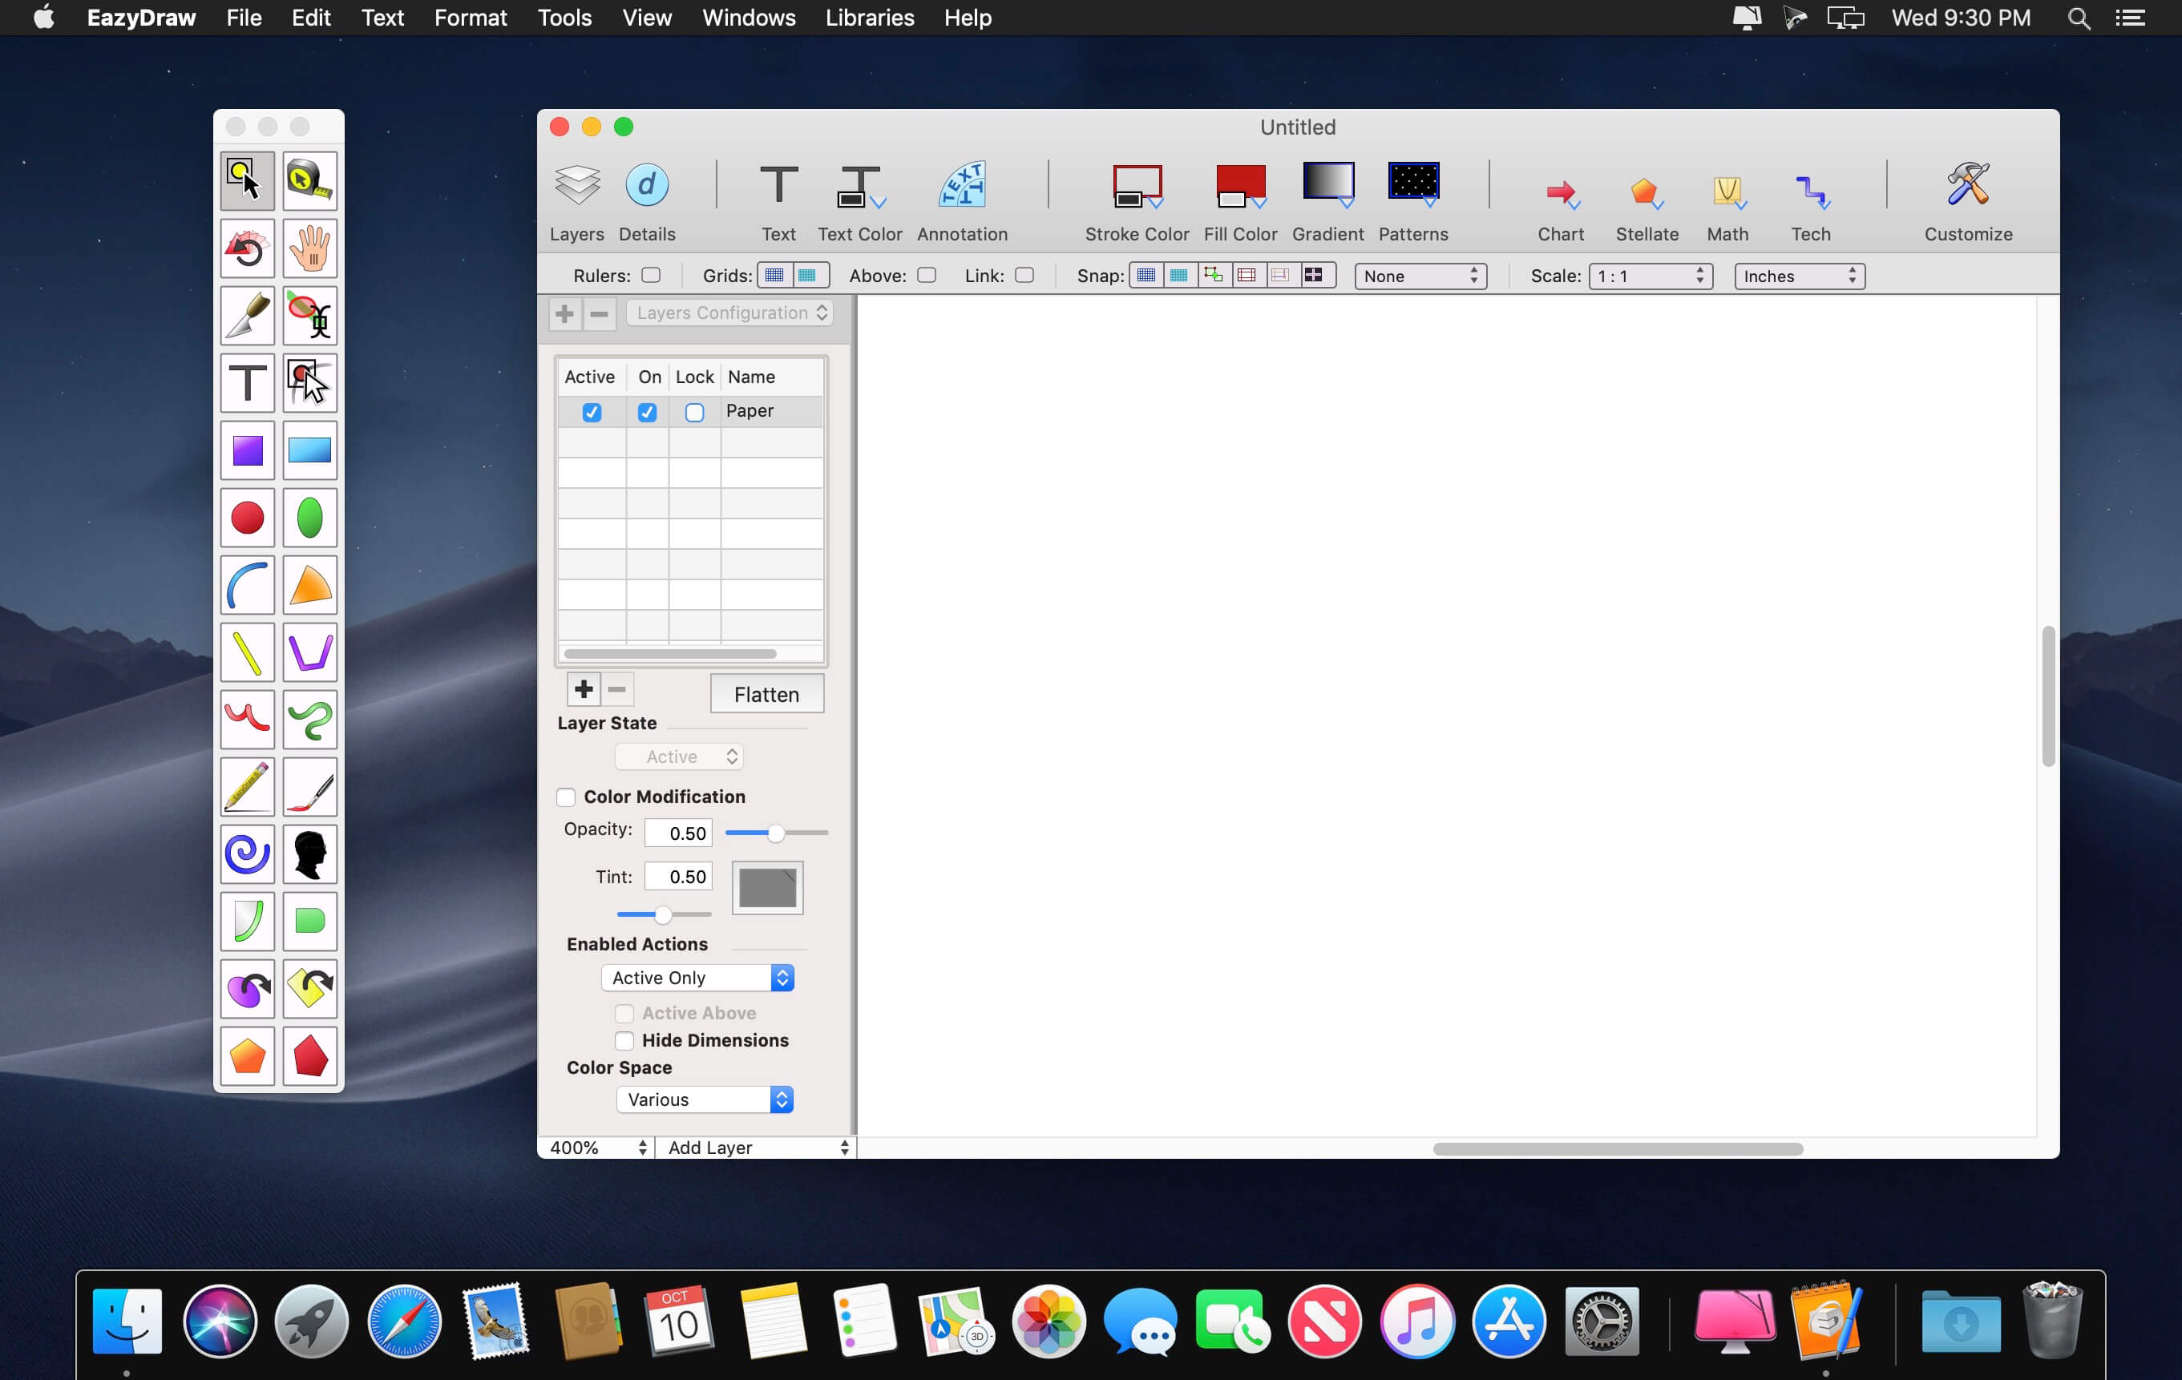The height and width of the screenshot is (1380, 2182).
Task: Select the Text tool in the palette
Action: coord(246,383)
